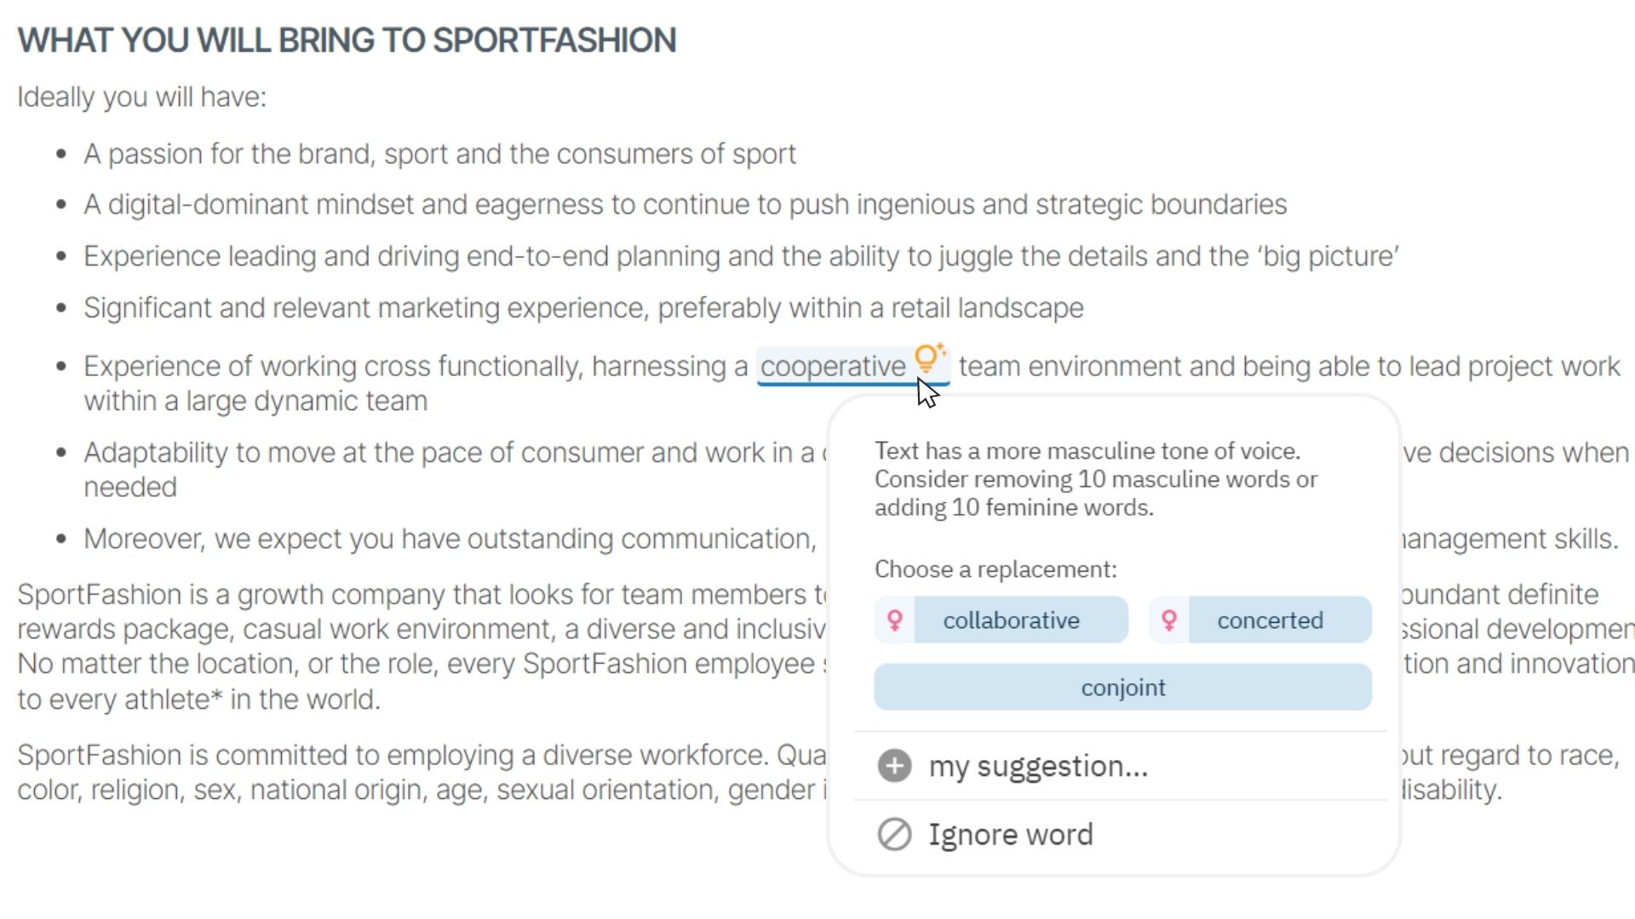Click the highlighted word "cooperative"
1635x919 pixels.
pyautogui.click(x=832, y=367)
